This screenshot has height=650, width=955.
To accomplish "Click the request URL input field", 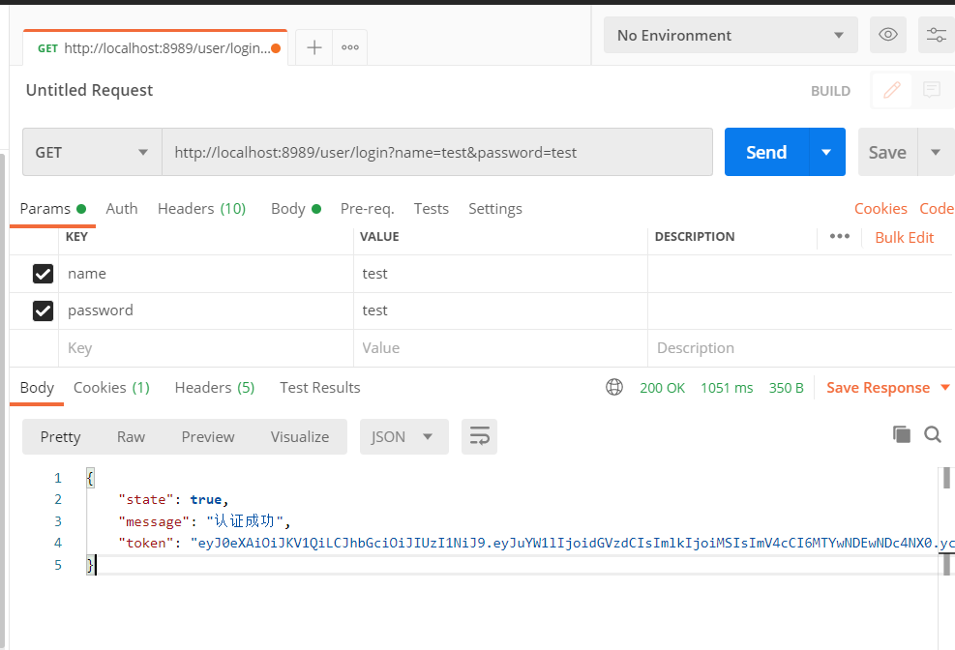I will [x=436, y=152].
